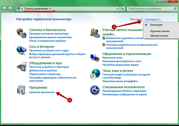Open Настройка параметров мобильности по умолчанию link
179x126 pixels.
click(53, 79)
